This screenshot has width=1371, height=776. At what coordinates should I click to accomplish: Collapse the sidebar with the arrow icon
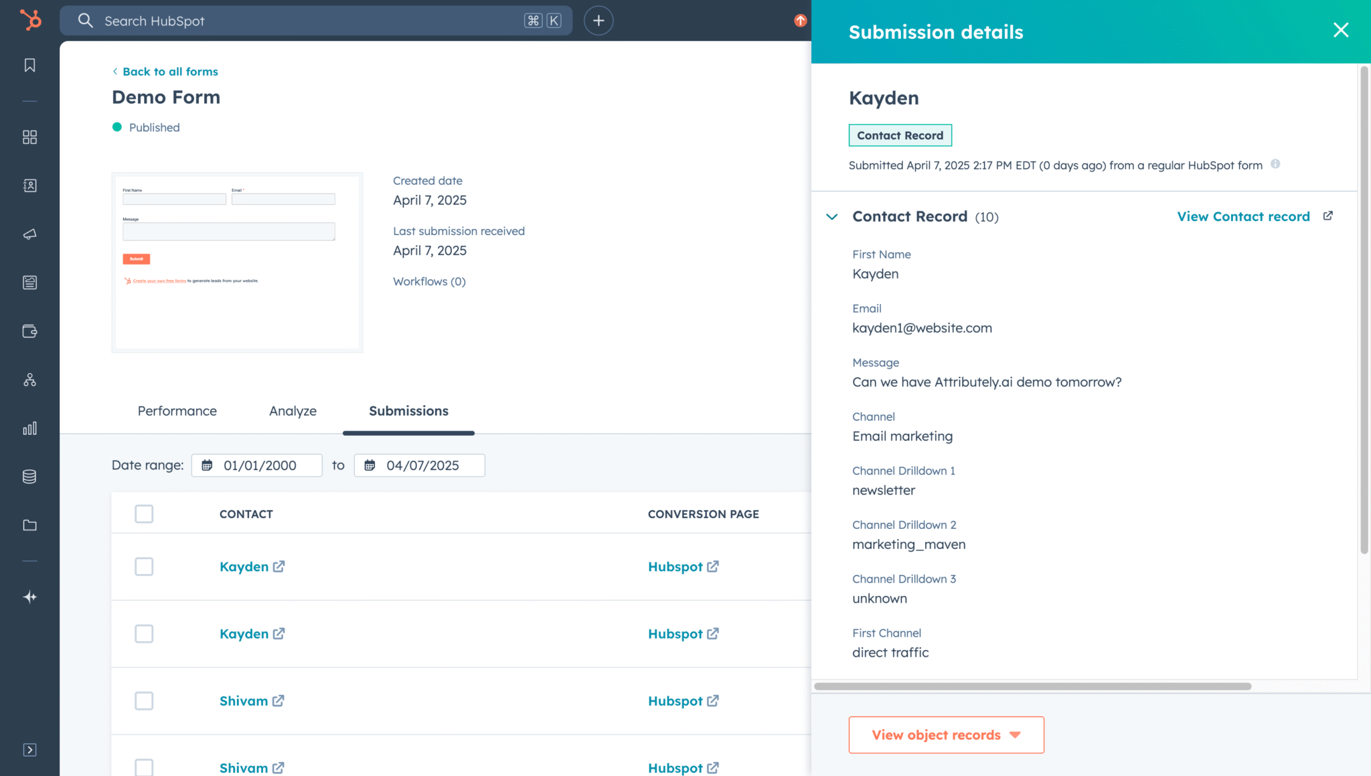click(29, 750)
